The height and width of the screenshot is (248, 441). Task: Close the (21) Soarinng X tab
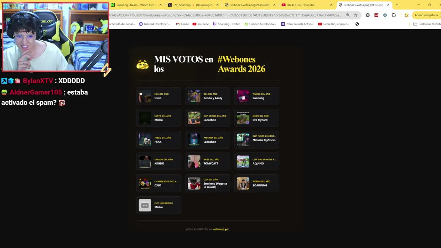(x=217, y=5)
